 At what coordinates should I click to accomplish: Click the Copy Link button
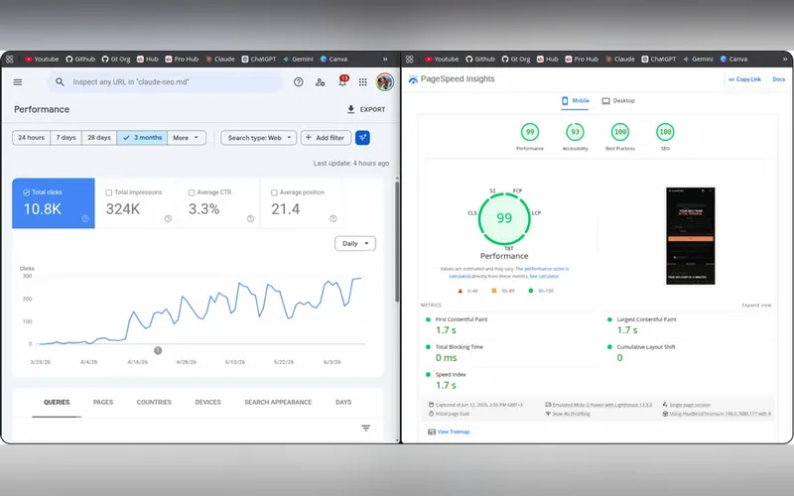(x=745, y=79)
